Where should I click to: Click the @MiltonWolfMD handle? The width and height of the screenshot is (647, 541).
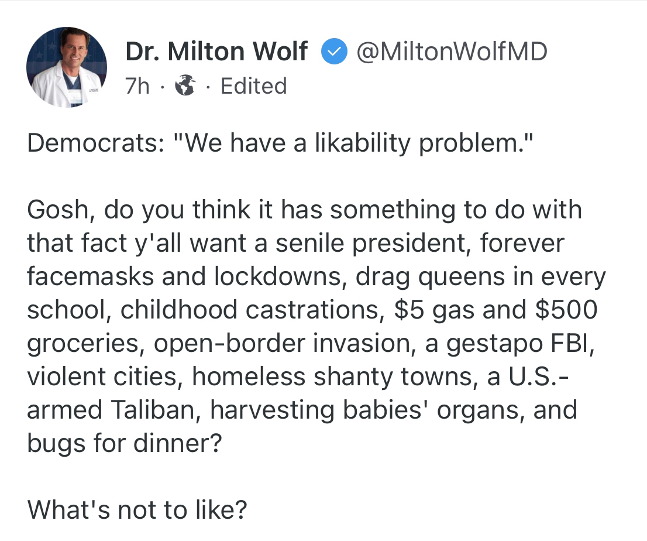(450, 52)
